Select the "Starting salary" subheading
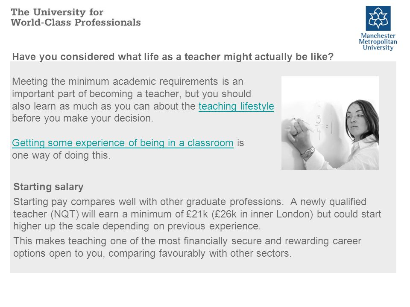 [48, 187]
